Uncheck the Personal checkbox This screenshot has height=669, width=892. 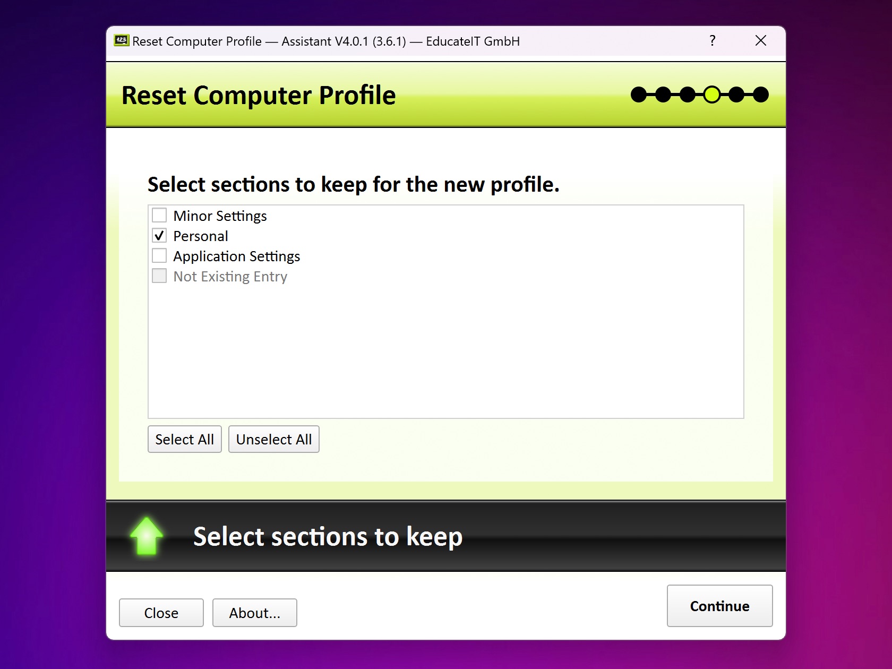(159, 235)
